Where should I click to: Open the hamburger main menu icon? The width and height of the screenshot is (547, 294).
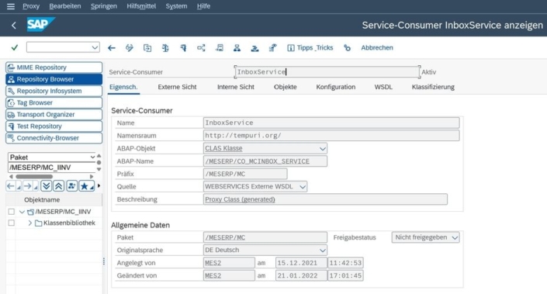point(11,6)
